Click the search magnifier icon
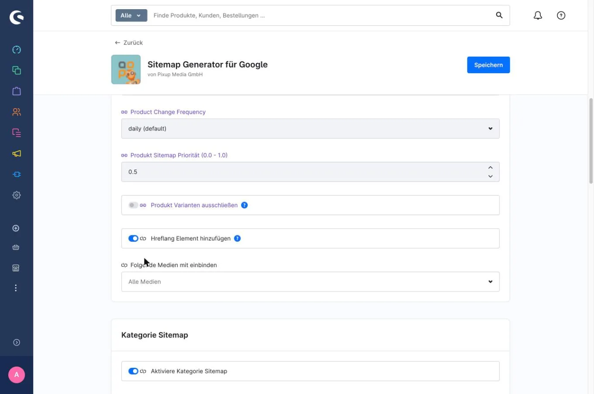Viewport: 594px width, 394px height. 499,15
